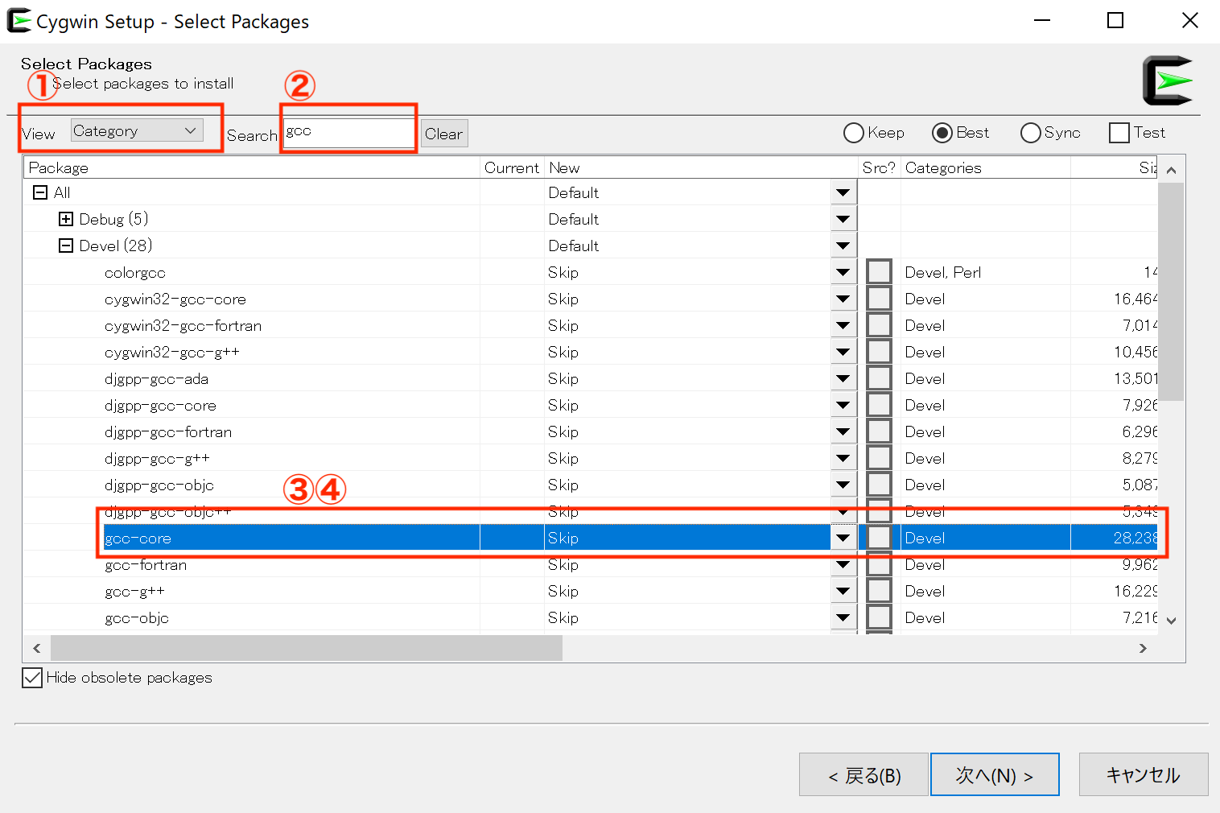1220x813 pixels.
Task: Click the size value 16,464
Action: [x=1136, y=299]
